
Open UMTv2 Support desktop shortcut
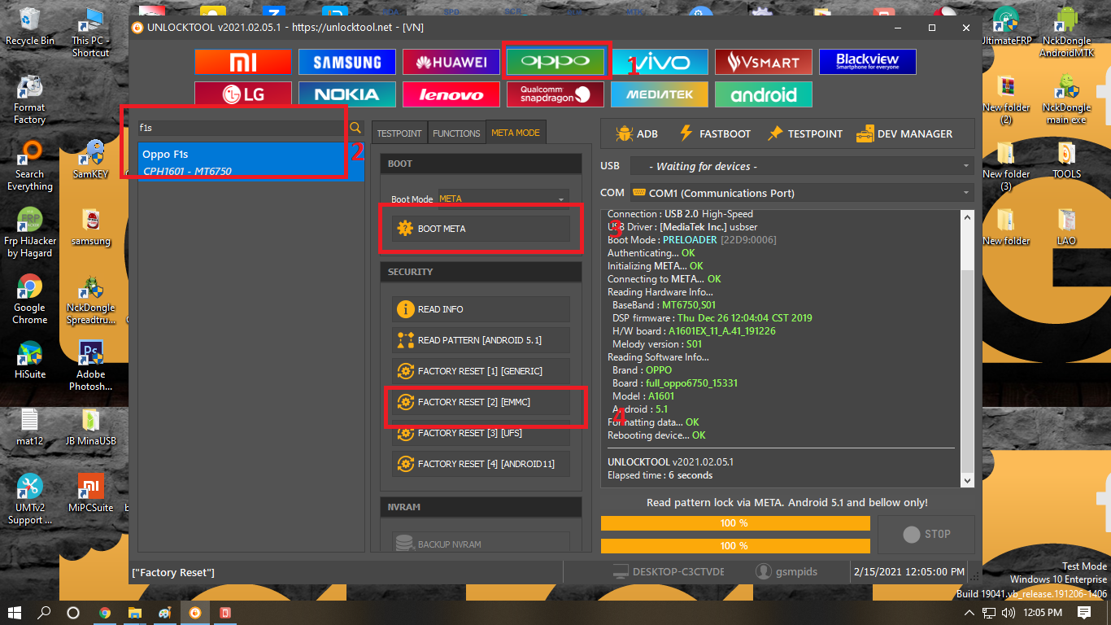pyautogui.click(x=29, y=499)
